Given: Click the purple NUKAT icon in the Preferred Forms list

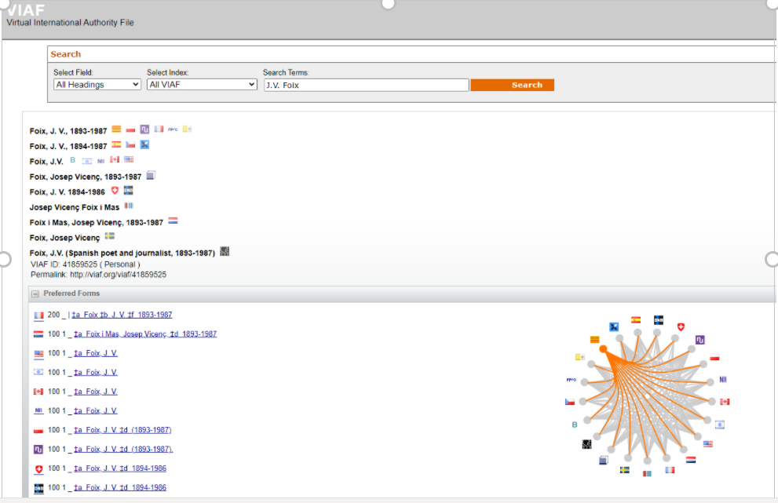Looking at the screenshot, I should click(x=38, y=450).
